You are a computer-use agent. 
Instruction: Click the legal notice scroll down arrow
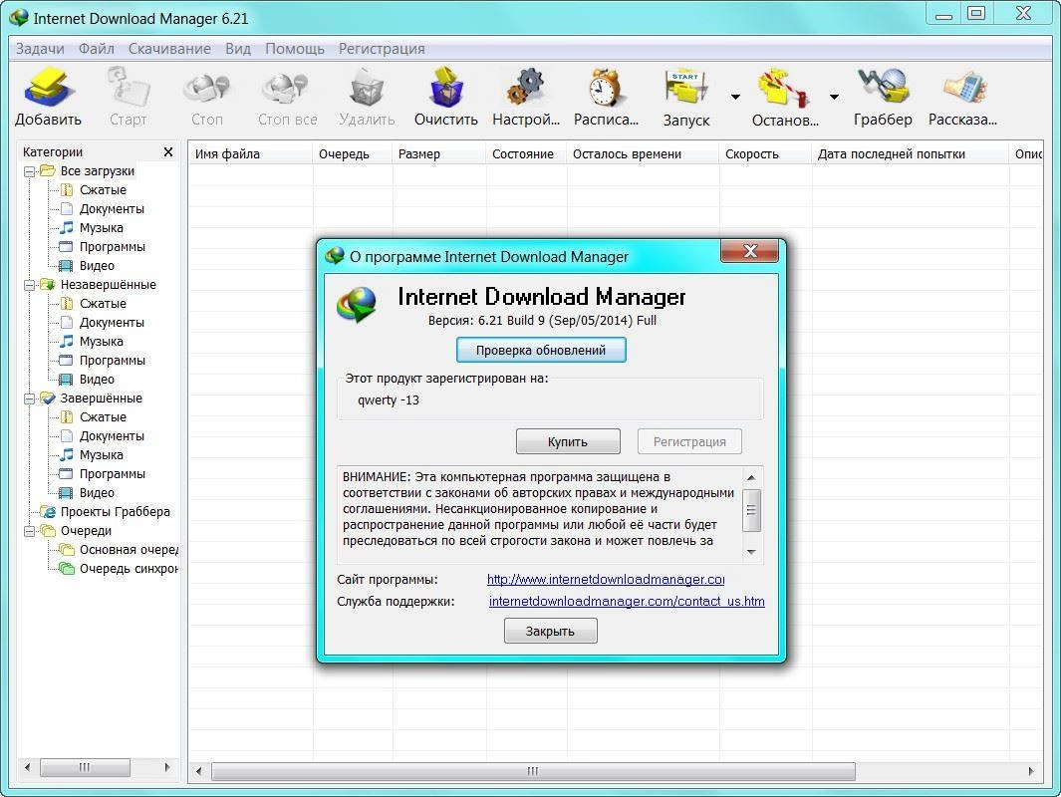point(751,552)
